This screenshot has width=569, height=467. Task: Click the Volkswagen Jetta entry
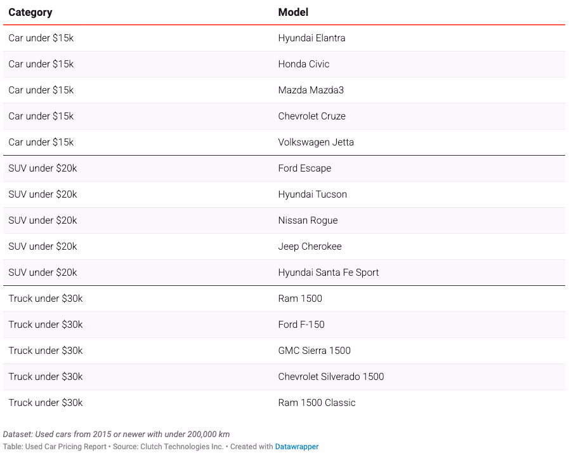(316, 142)
